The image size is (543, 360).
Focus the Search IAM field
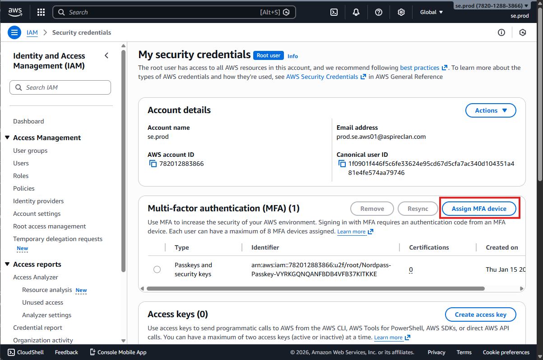point(60,87)
